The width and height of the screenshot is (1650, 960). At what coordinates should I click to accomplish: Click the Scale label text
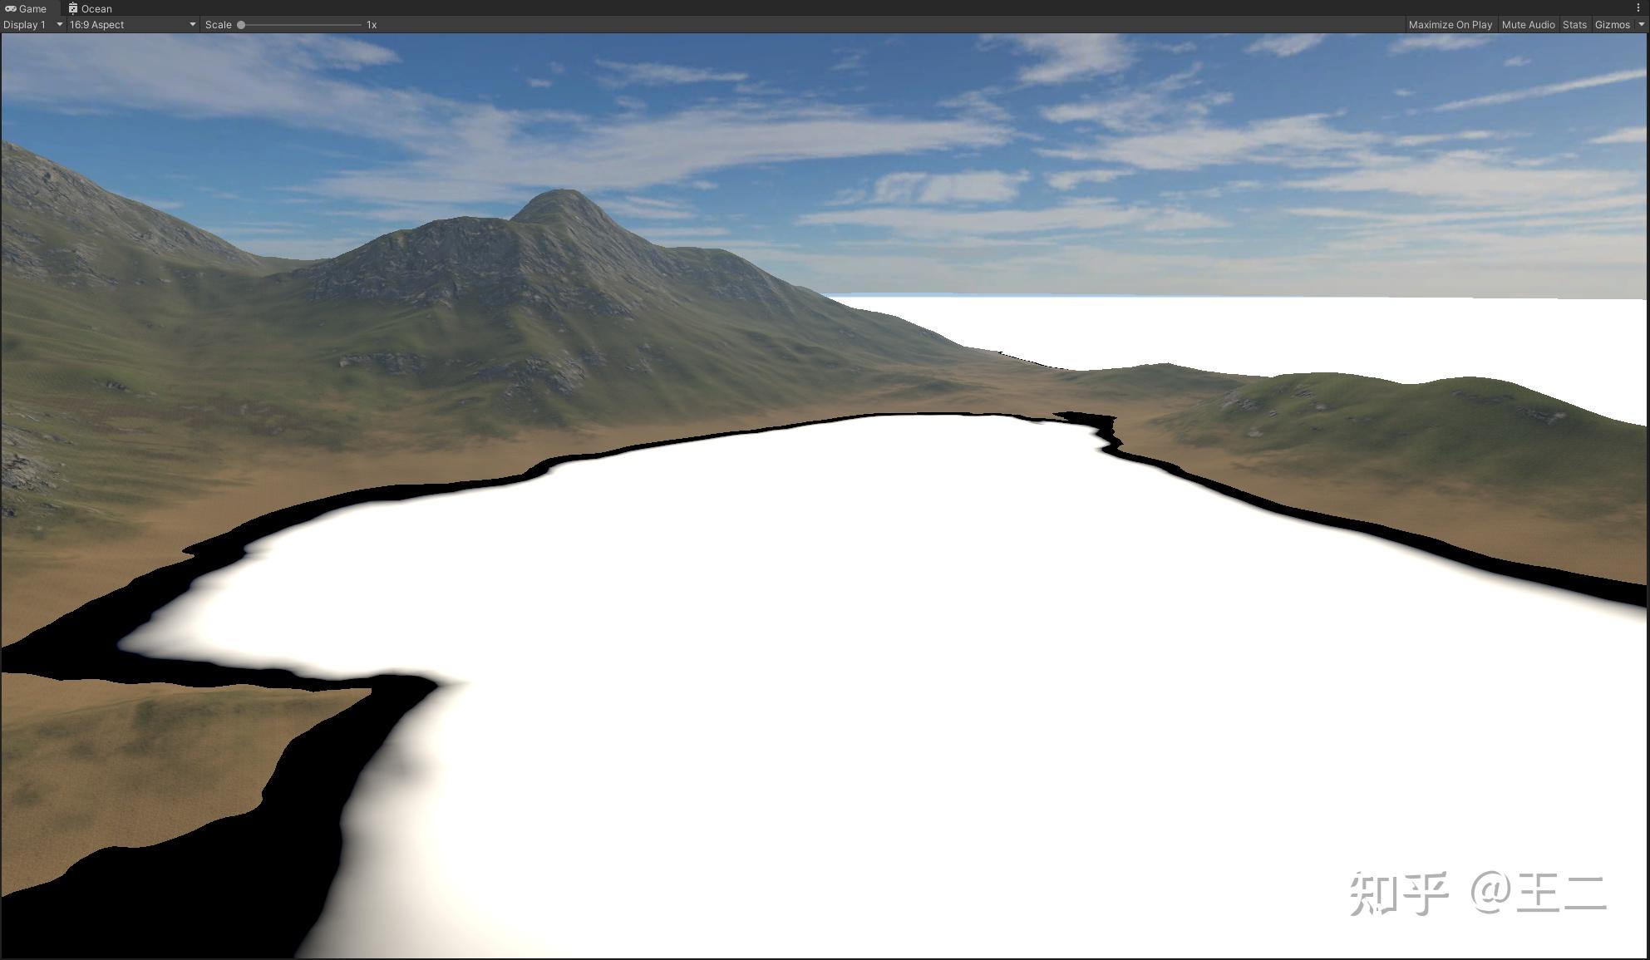coord(218,25)
